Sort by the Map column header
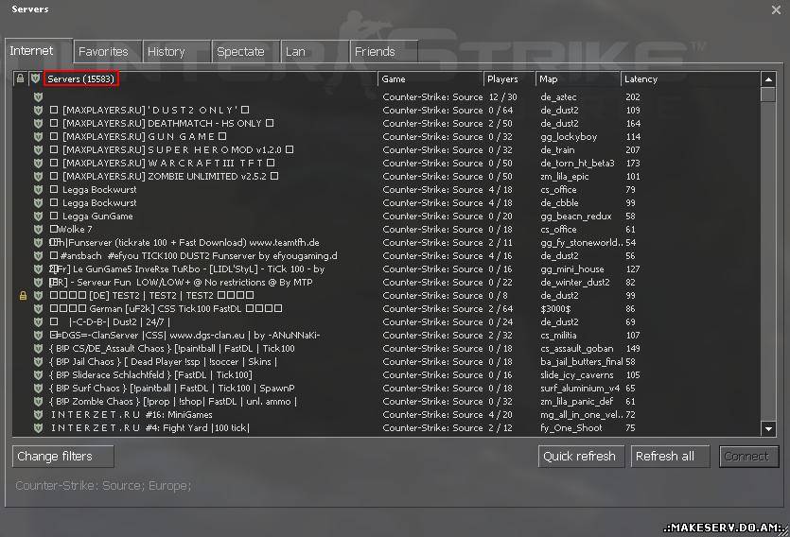This screenshot has width=790, height=537. pyautogui.click(x=578, y=79)
